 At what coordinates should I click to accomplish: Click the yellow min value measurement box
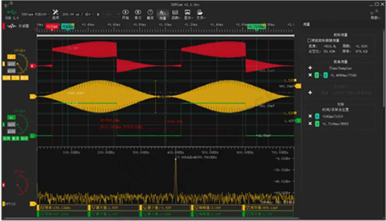tap(166, 208)
